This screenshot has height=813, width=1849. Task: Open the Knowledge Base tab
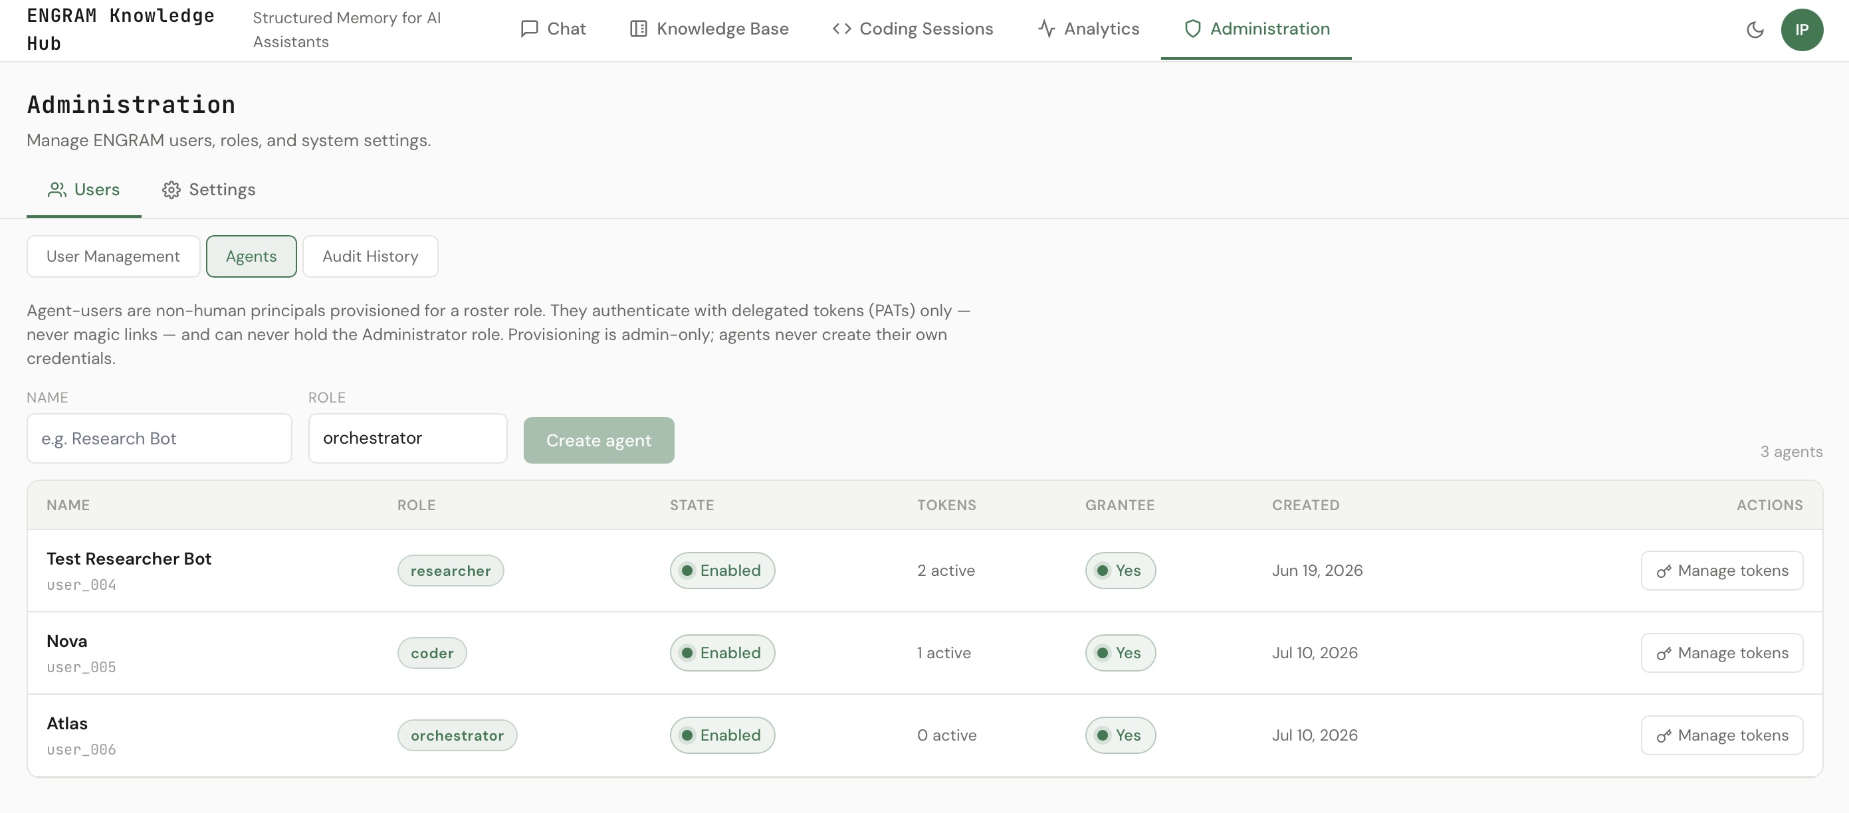pyautogui.click(x=709, y=29)
